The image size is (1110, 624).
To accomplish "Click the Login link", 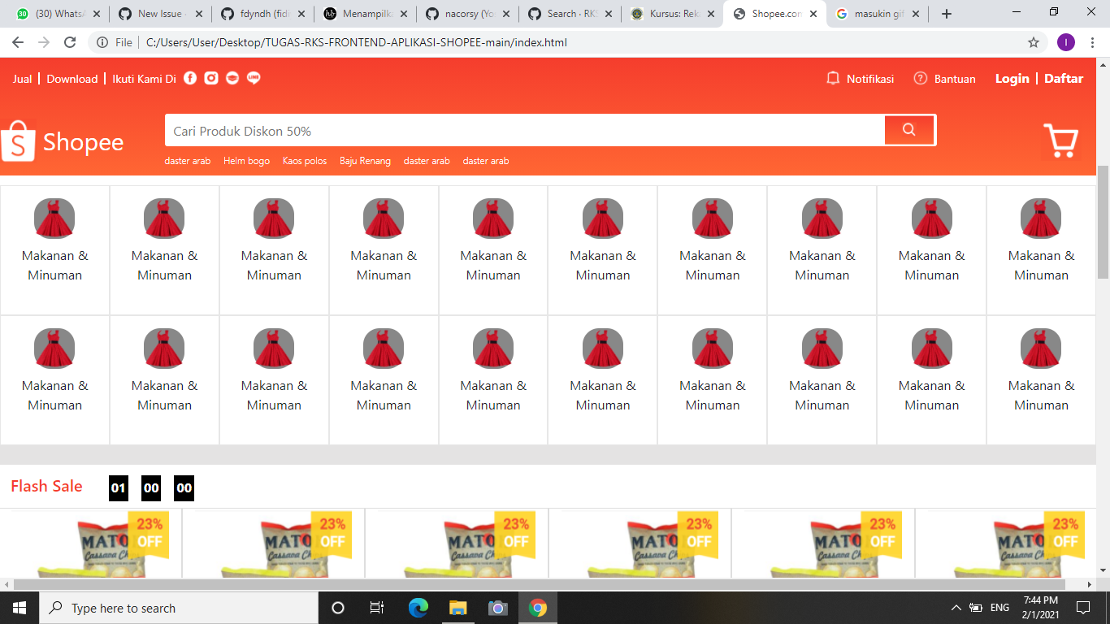I will [1011, 78].
